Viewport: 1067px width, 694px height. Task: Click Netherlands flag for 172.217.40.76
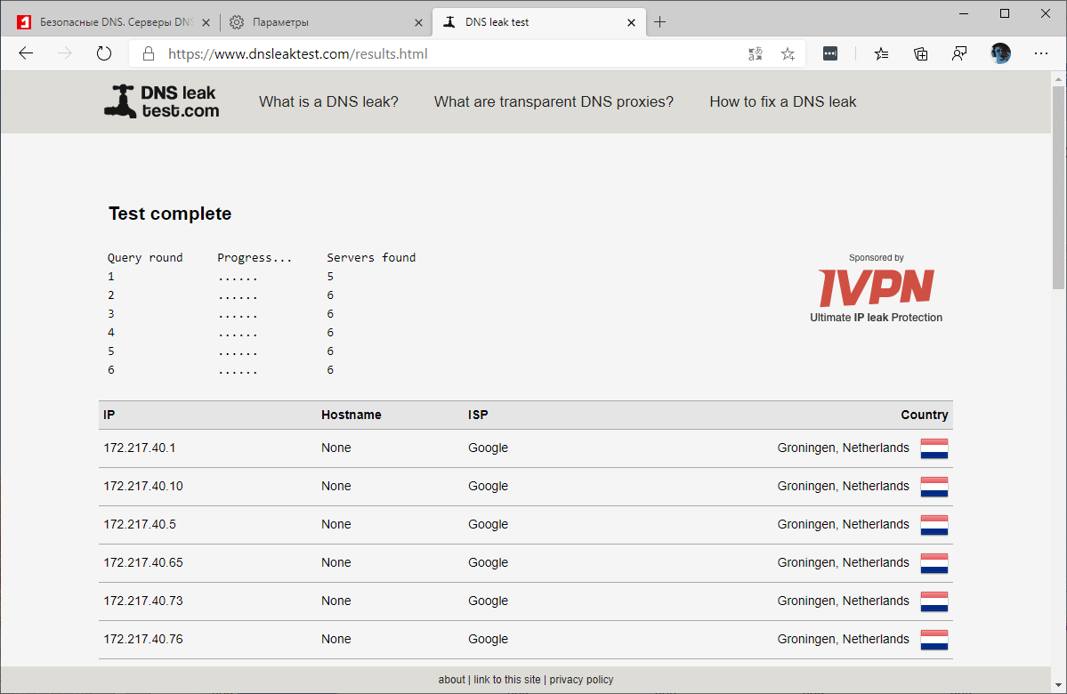point(934,640)
